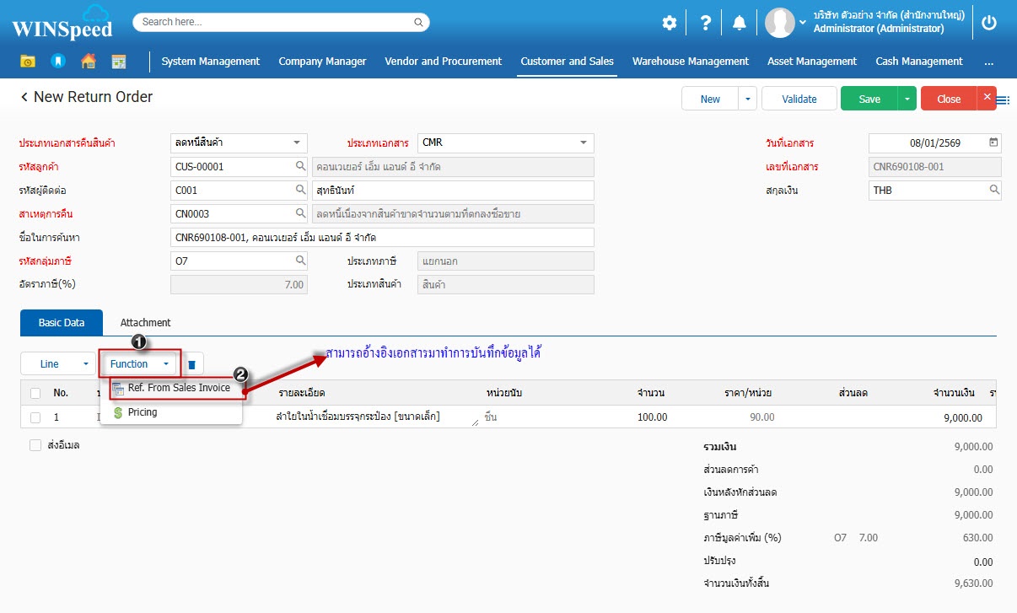Viewport: 1017px width, 613px height.
Task: Click back arrow beside New Return Order
Action: [x=24, y=98]
